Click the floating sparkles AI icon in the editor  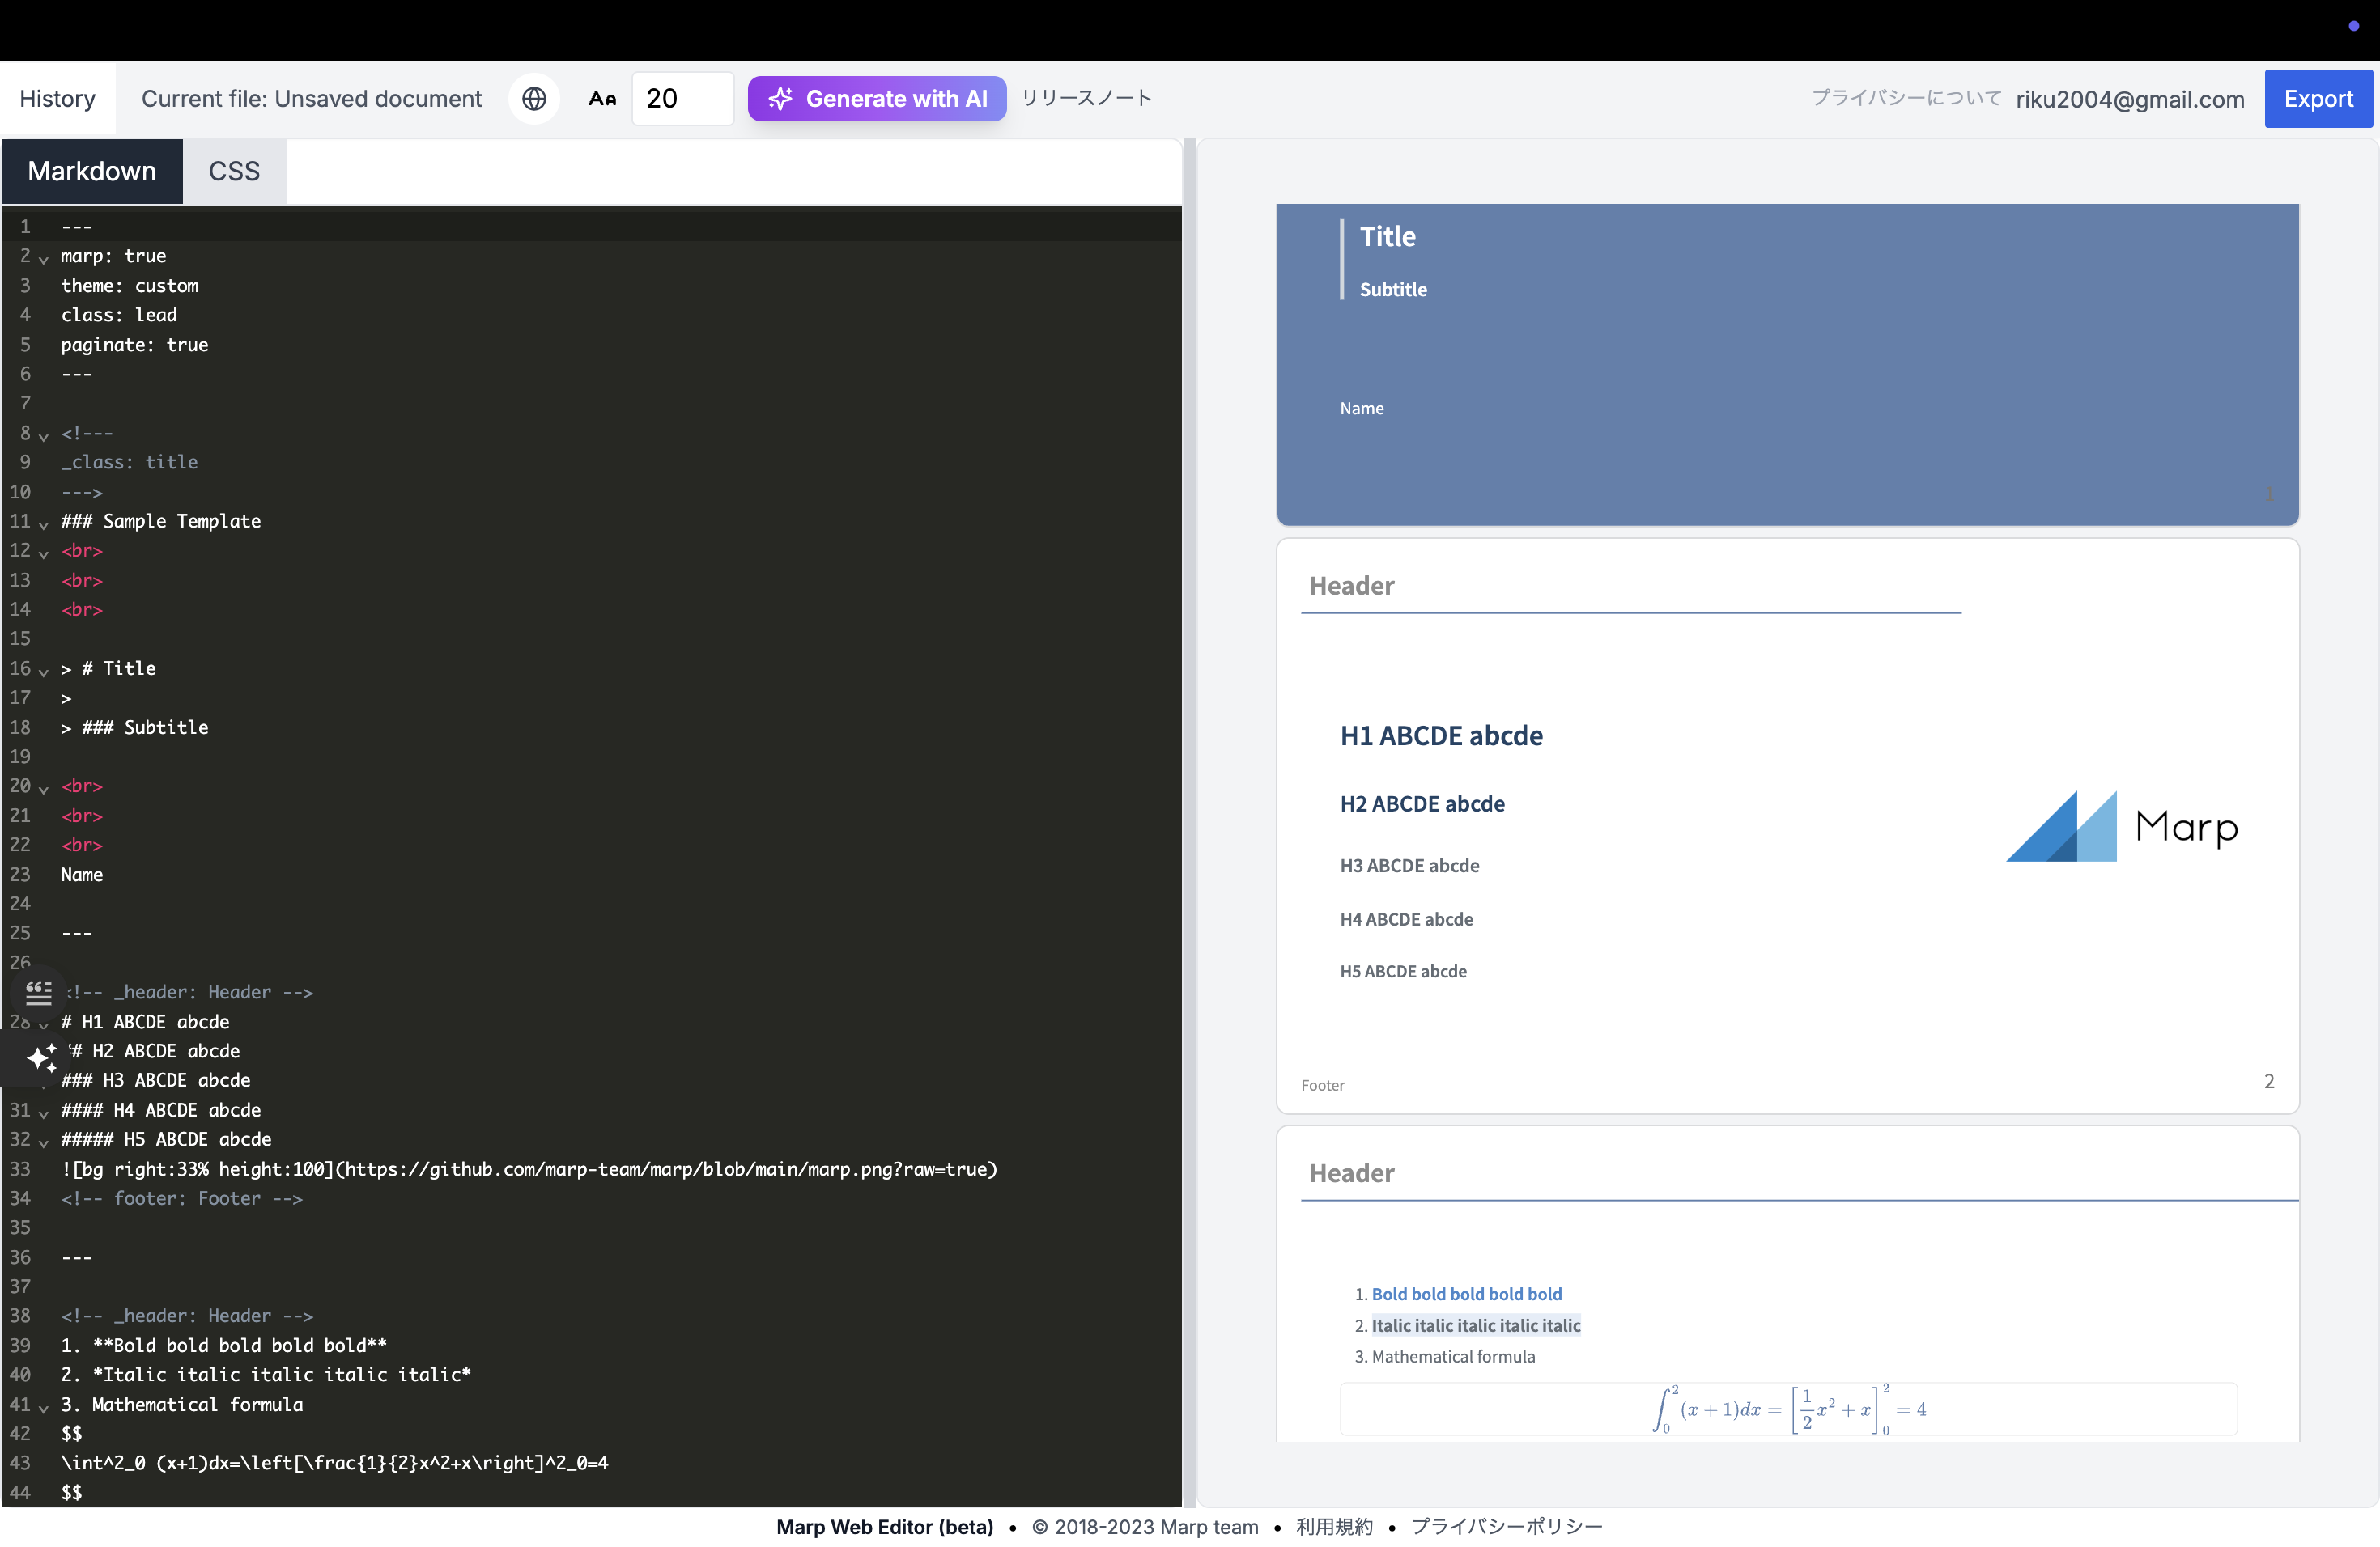(41, 1057)
